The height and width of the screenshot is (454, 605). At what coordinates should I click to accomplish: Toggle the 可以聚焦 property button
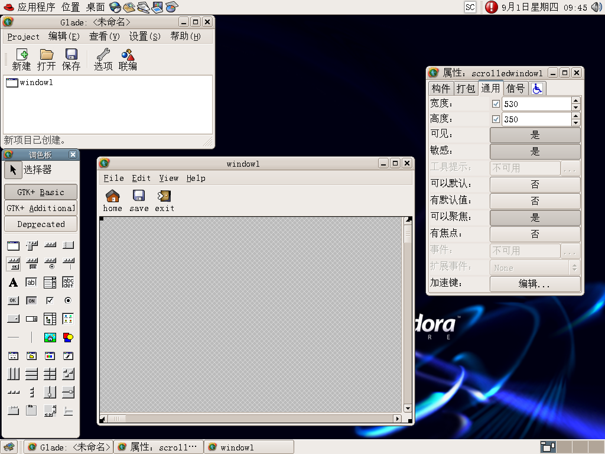(535, 218)
